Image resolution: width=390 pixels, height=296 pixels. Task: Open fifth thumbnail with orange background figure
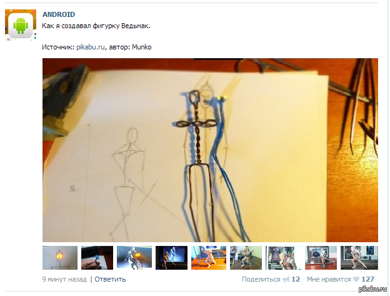click(209, 258)
